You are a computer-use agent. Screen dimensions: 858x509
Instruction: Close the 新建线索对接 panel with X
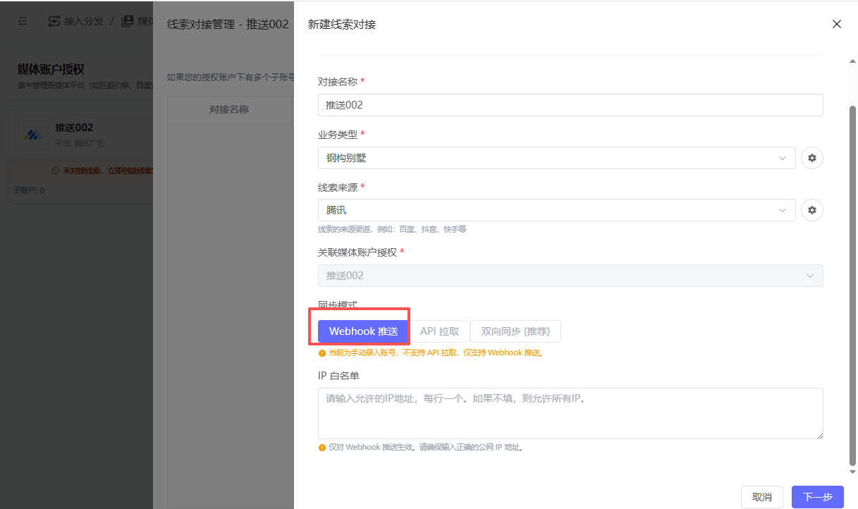837,24
